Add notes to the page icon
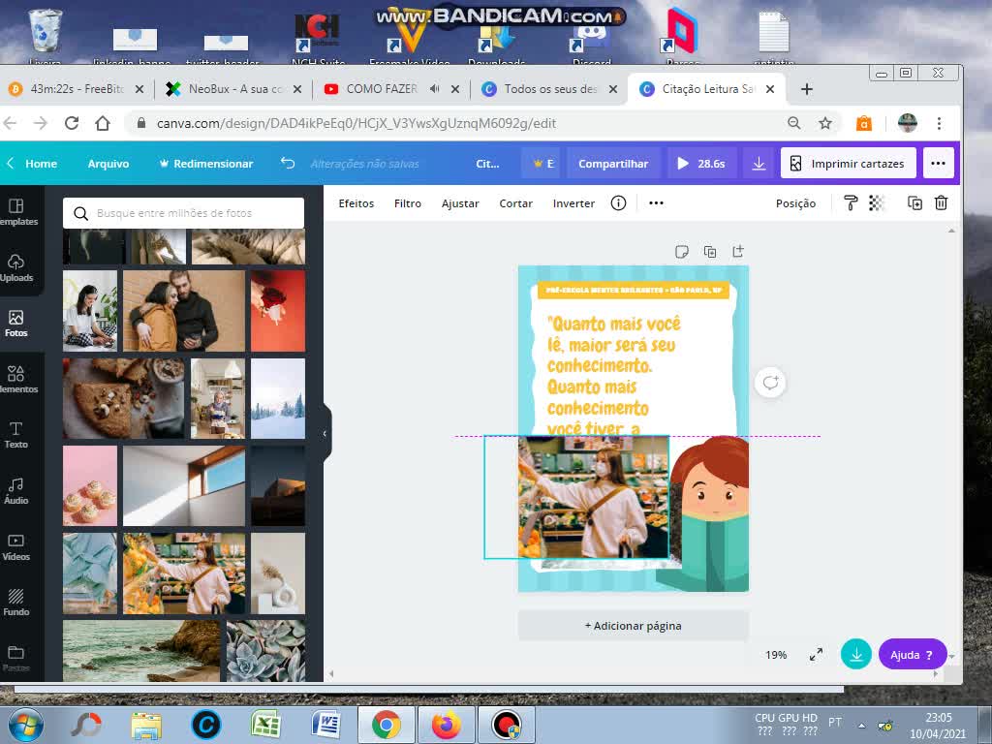Screen dimensions: 992x744 click(682, 252)
